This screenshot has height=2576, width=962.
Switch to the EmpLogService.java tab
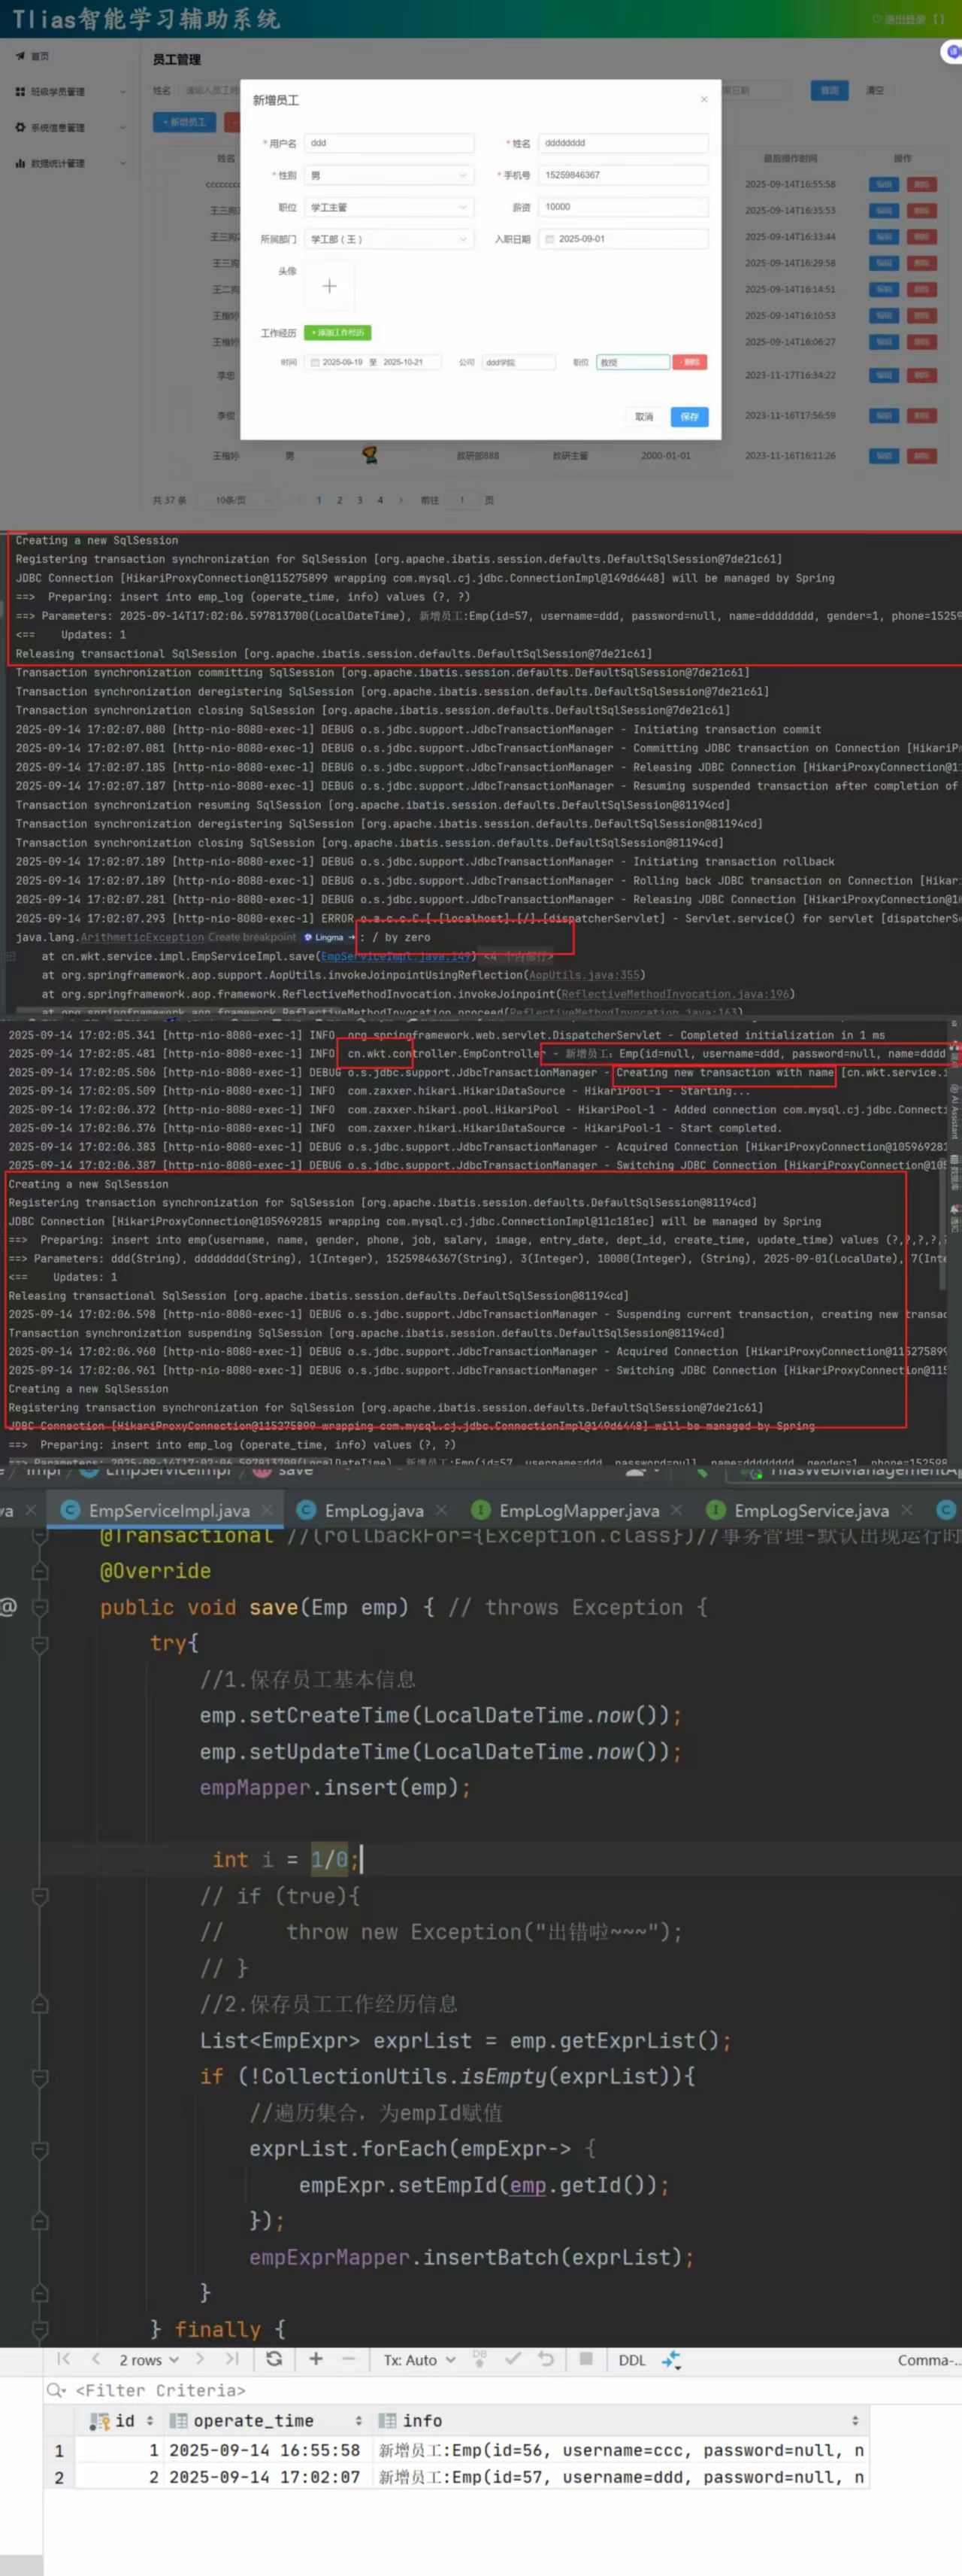pyautogui.click(x=810, y=1511)
